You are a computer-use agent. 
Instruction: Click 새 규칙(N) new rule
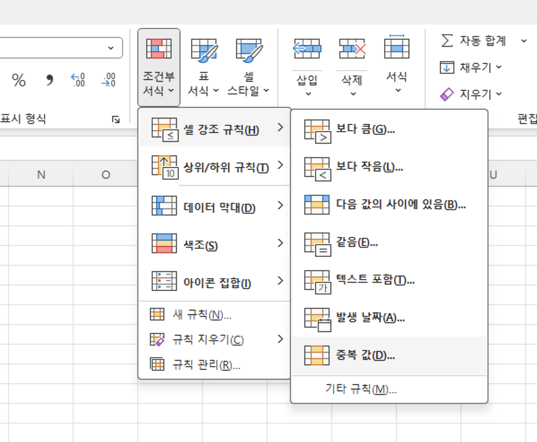[x=214, y=314]
